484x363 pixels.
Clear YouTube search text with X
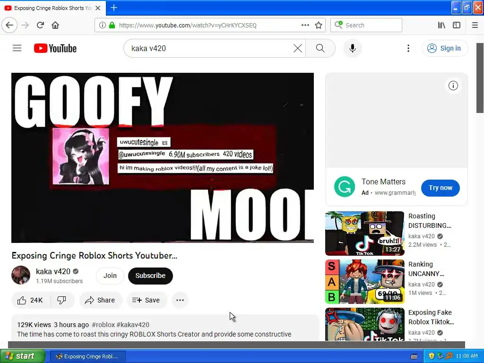point(298,48)
